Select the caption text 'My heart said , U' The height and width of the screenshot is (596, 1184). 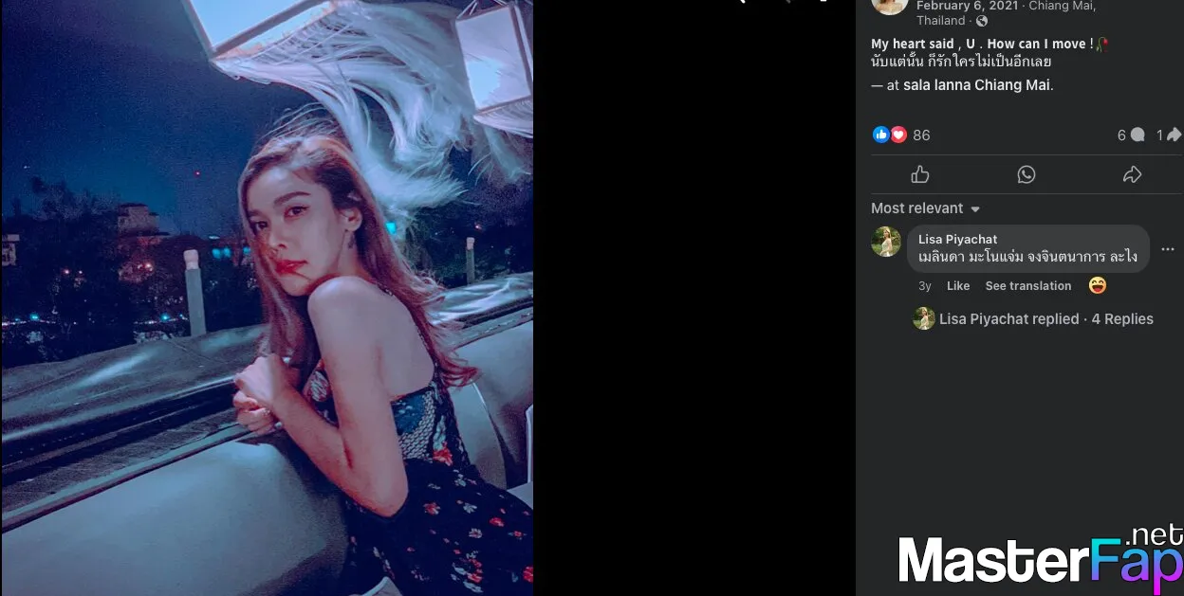coord(923,44)
